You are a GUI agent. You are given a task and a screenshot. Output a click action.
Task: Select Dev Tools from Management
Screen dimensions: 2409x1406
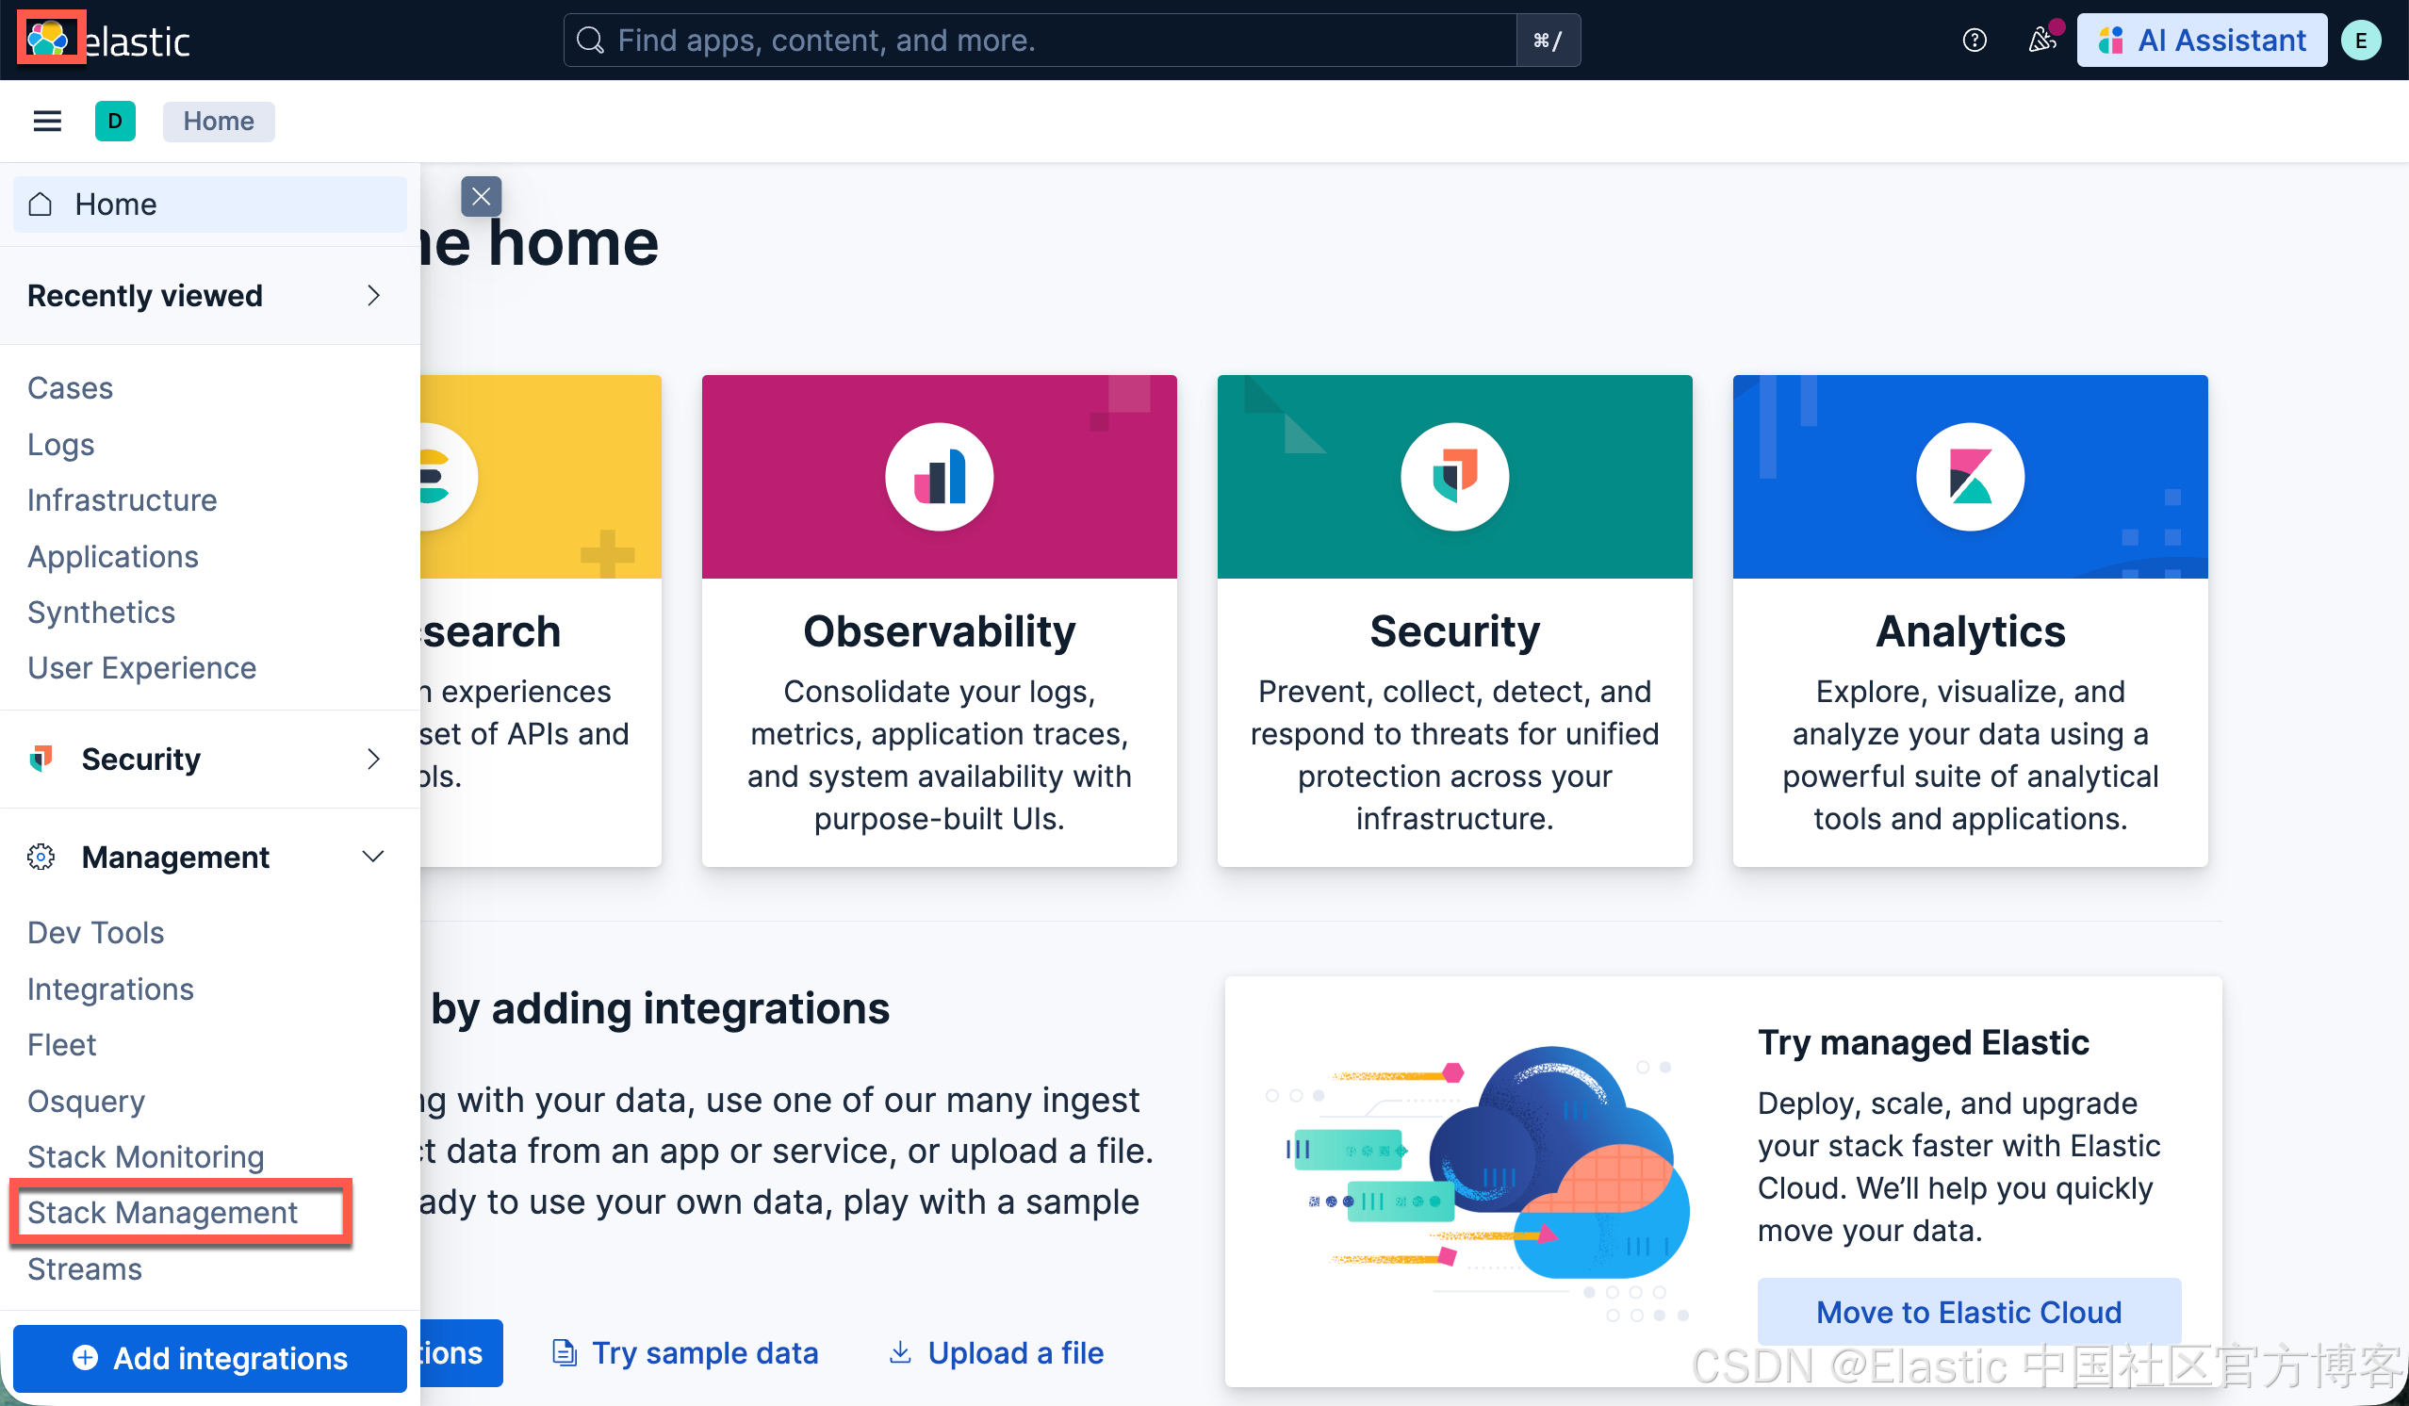pos(95,932)
